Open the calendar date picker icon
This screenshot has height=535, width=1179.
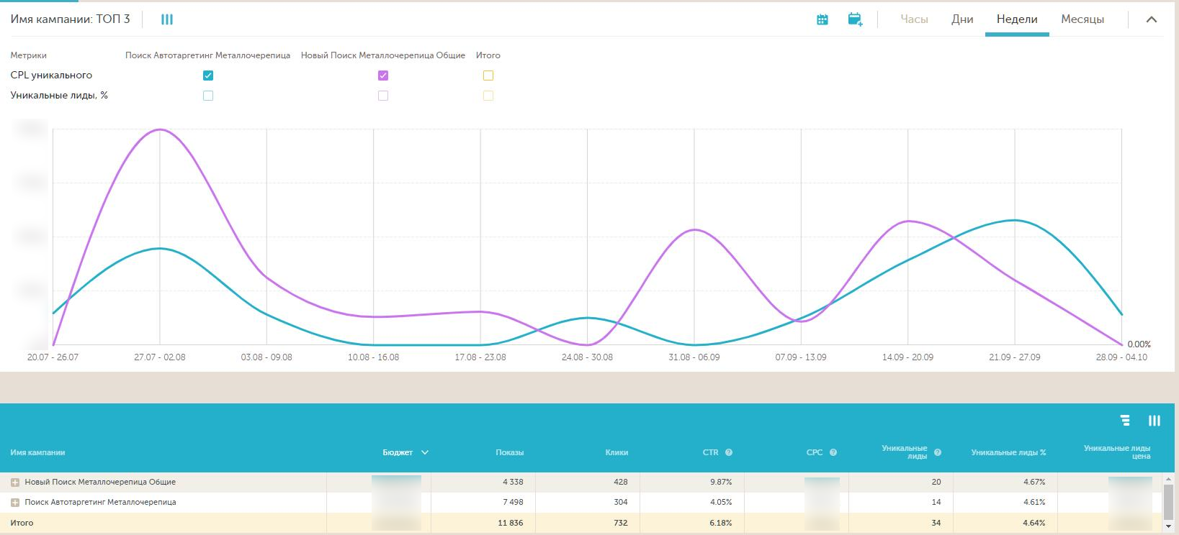[x=822, y=19]
